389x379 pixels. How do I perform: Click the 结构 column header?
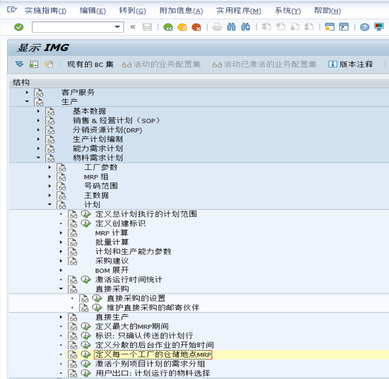tap(199, 83)
